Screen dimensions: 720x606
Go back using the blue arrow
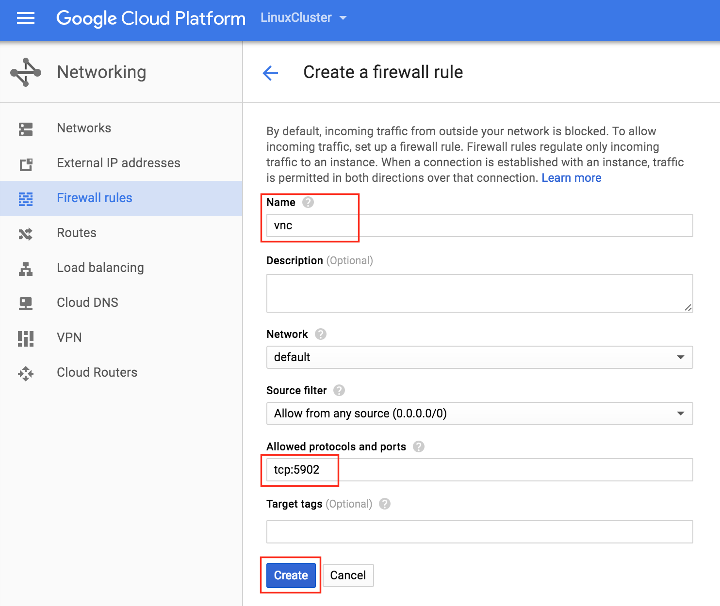click(x=270, y=73)
